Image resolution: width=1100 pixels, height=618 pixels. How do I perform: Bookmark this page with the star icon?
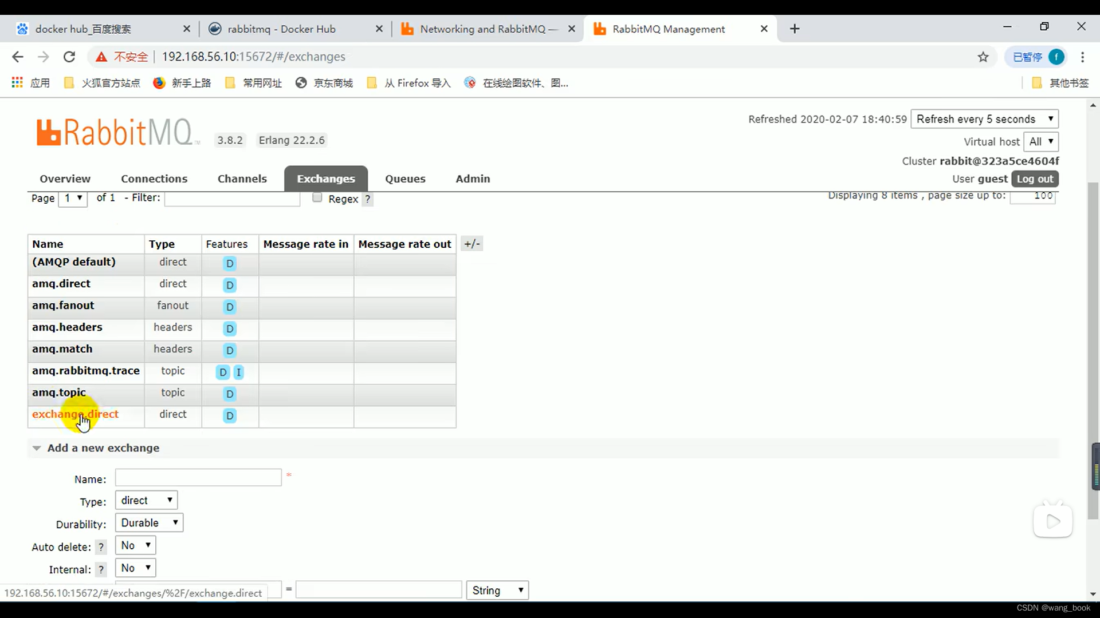coord(983,57)
